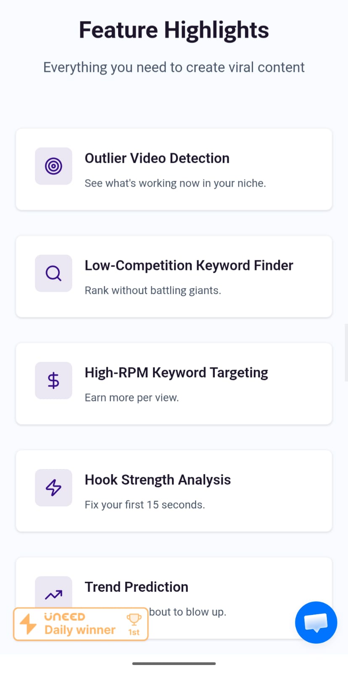Click "See what's working now" description
348x673 pixels.
tap(175, 183)
